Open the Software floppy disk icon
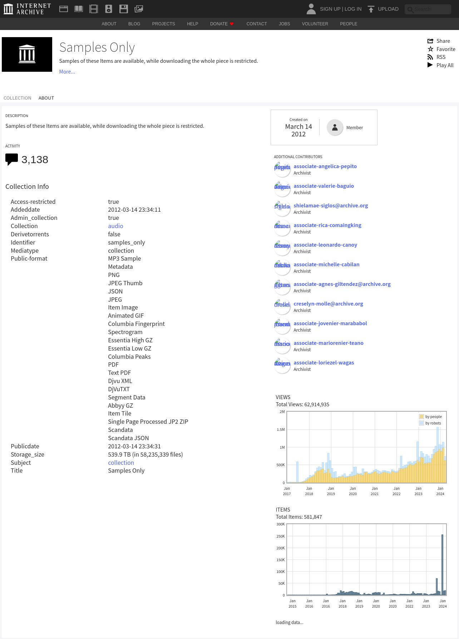Screen dimensions: 459x639 click(124, 9)
